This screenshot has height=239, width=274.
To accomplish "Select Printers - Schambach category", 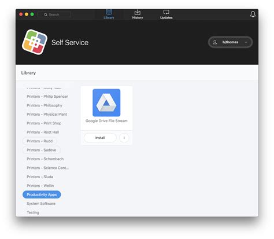I will coord(45,159).
